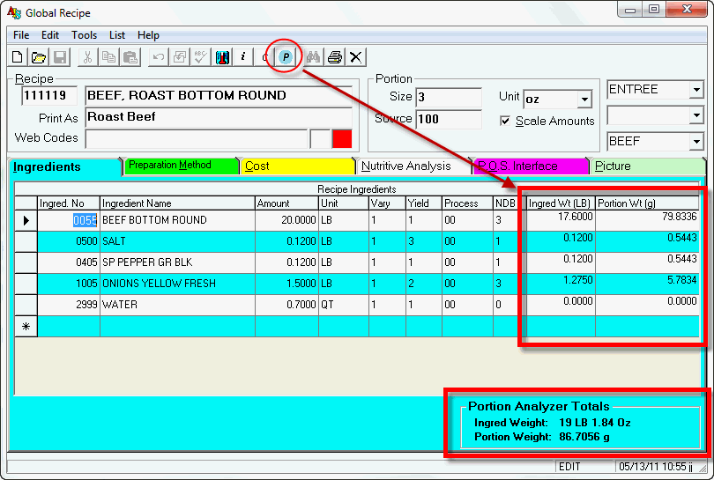The image size is (714, 480).
Task: Click the Ingred. No column header
Action: 69,203
